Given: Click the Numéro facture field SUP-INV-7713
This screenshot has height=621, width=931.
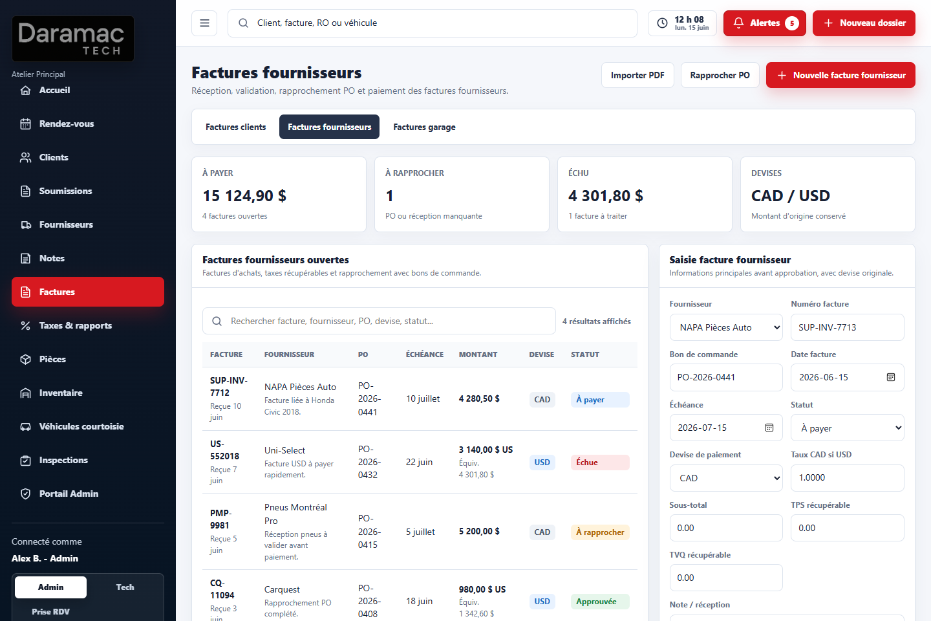Looking at the screenshot, I should click(848, 327).
